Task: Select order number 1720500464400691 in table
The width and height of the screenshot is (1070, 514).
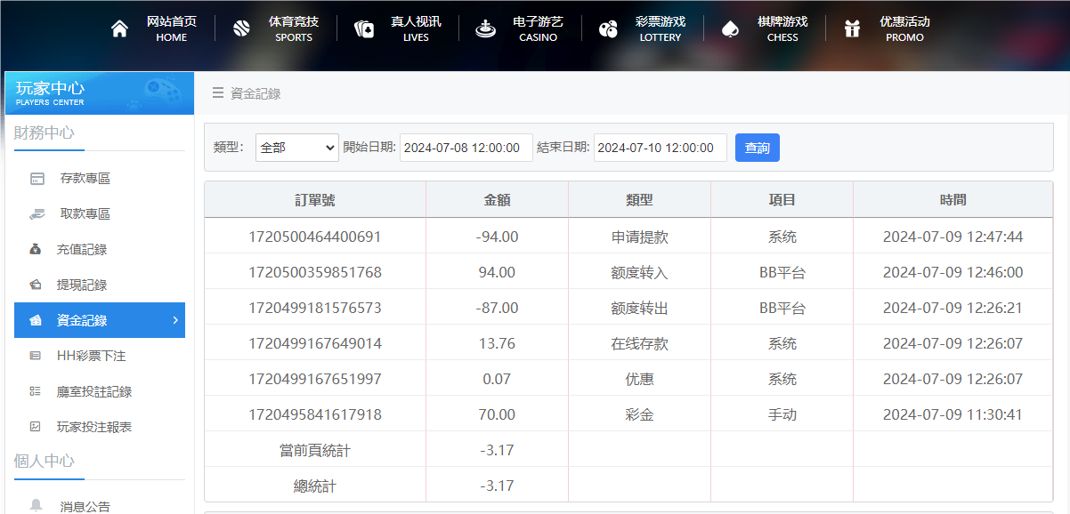Action: coord(315,236)
